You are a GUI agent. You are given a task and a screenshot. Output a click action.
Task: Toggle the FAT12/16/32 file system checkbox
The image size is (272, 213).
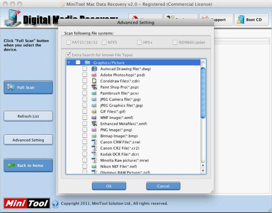point(68,42)
